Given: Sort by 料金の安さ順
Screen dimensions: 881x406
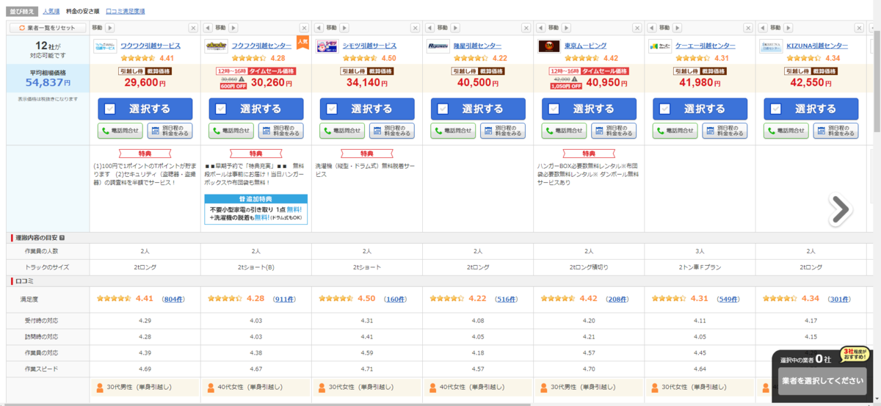Looking at the screenshot, I should [x=82, y=12].
